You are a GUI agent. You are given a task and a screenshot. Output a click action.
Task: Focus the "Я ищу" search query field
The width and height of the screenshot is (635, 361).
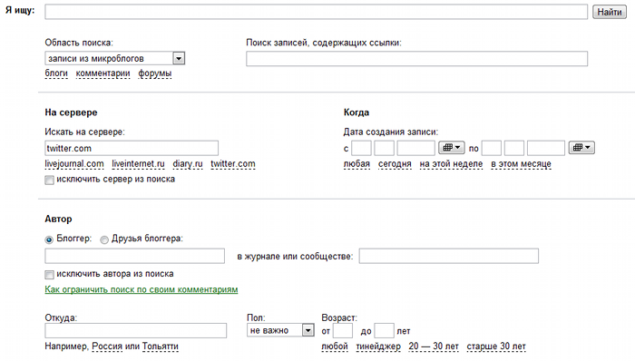click(316, 12)
